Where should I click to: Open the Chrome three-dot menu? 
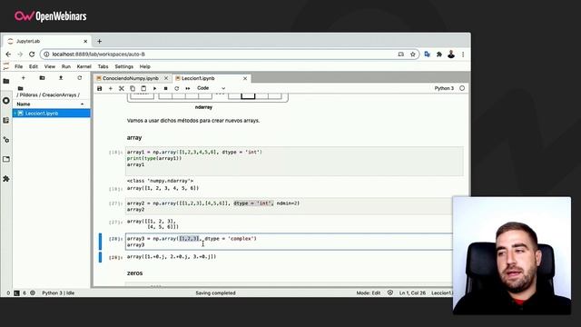463,54
